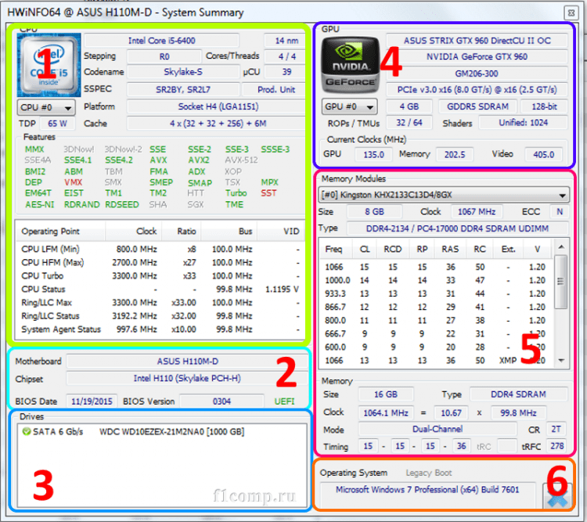
Task: Click the PCIe v3.0 x16 bus field
Action: [x=477, y=90]
